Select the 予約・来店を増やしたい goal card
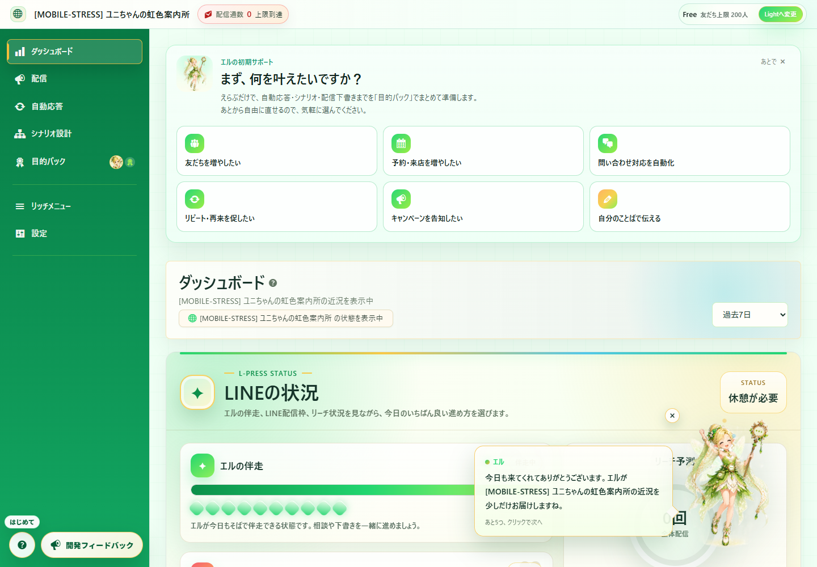The height and width of the screenshot is (567, 817). (x=483, y=151)
